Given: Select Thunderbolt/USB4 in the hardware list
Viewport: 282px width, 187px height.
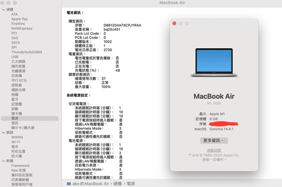Looking at the screenshot, I should [x=26, y=52].
